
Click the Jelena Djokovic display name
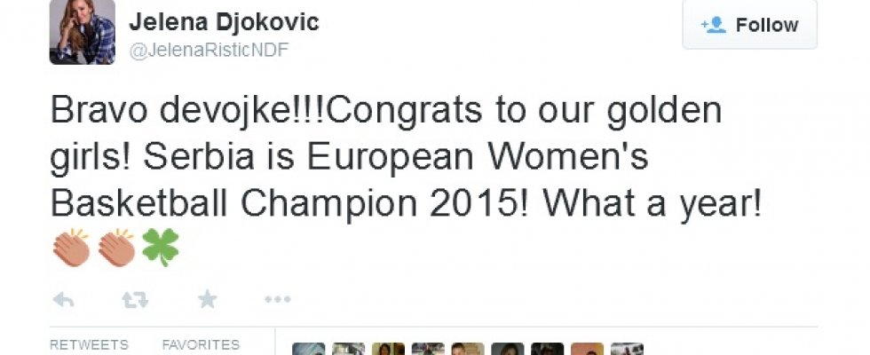pyautogui.click(x=224, y=22)
